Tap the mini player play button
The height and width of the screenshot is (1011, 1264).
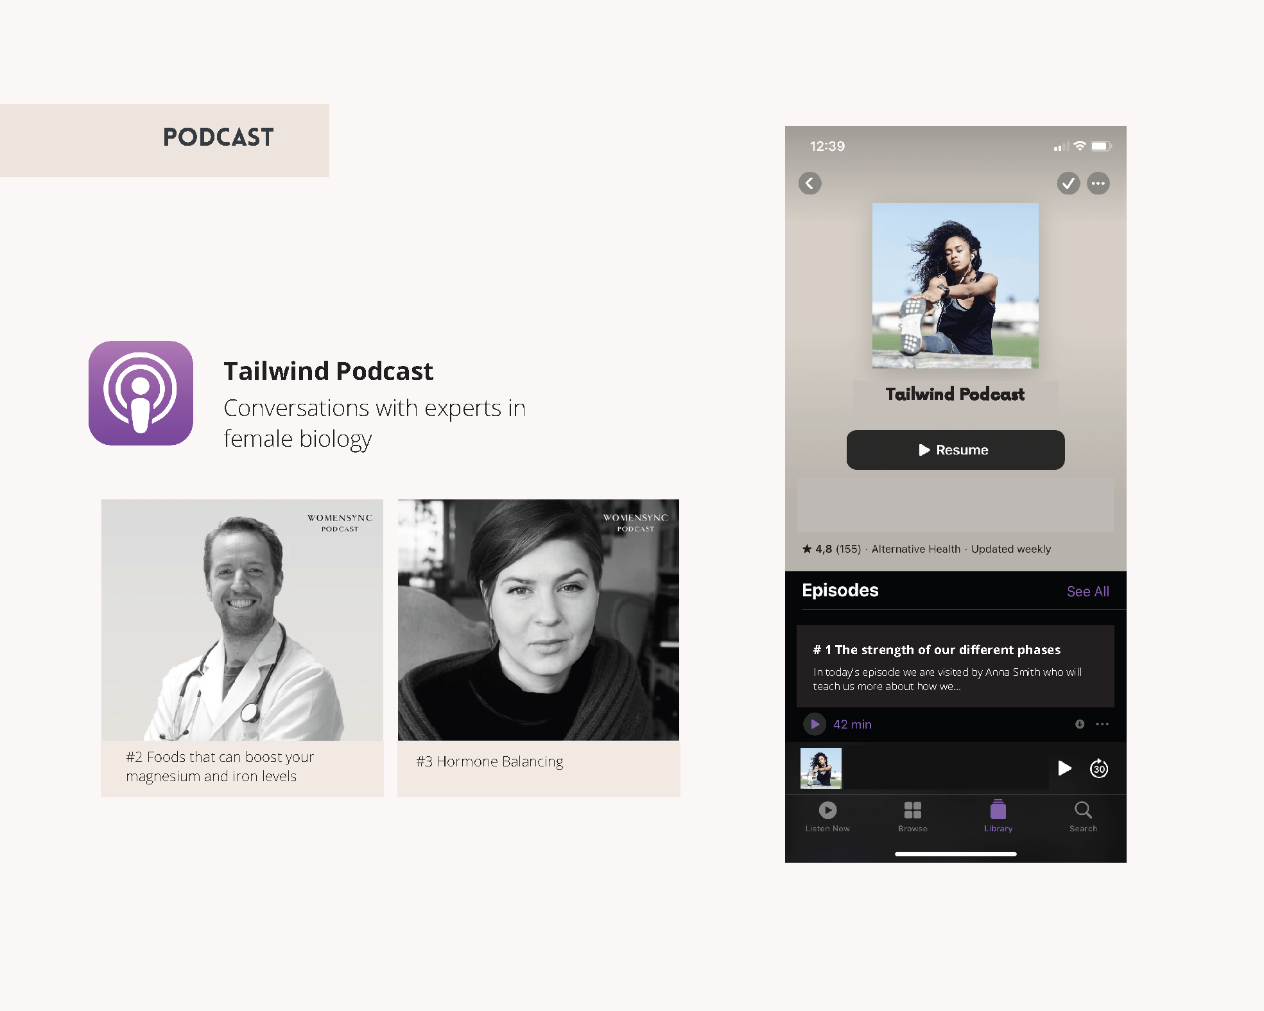(x=1064, y=768)
